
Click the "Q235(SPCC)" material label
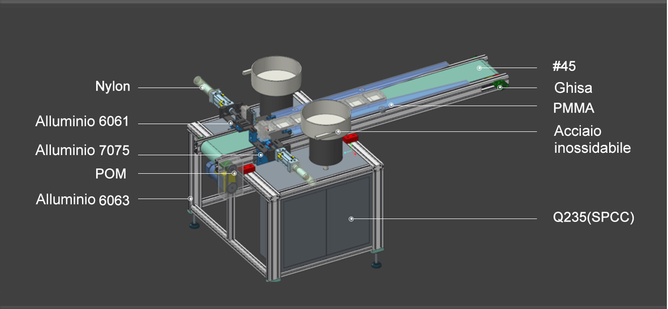point(593,218)
